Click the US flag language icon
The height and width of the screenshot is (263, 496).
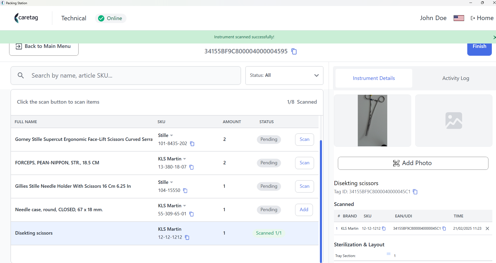coord(459,18)
